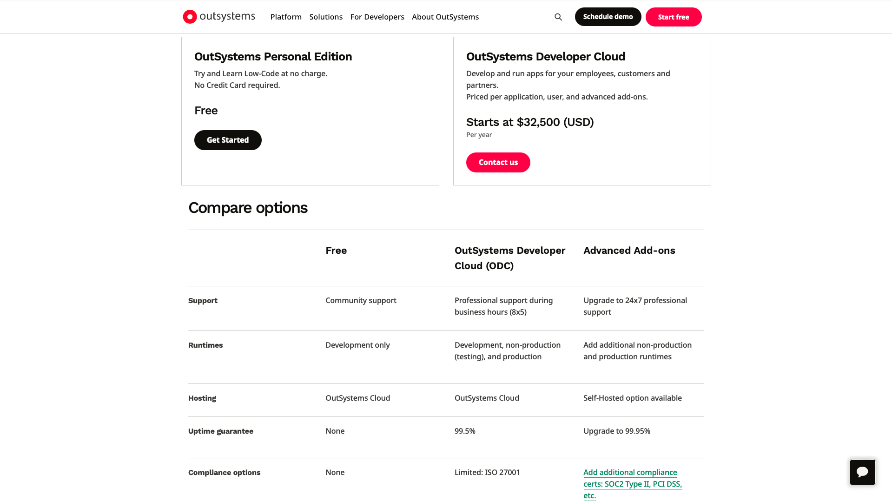This screenshot has height=502, width=892.
Task: Click the Development only cell
Action: [357, 345]
